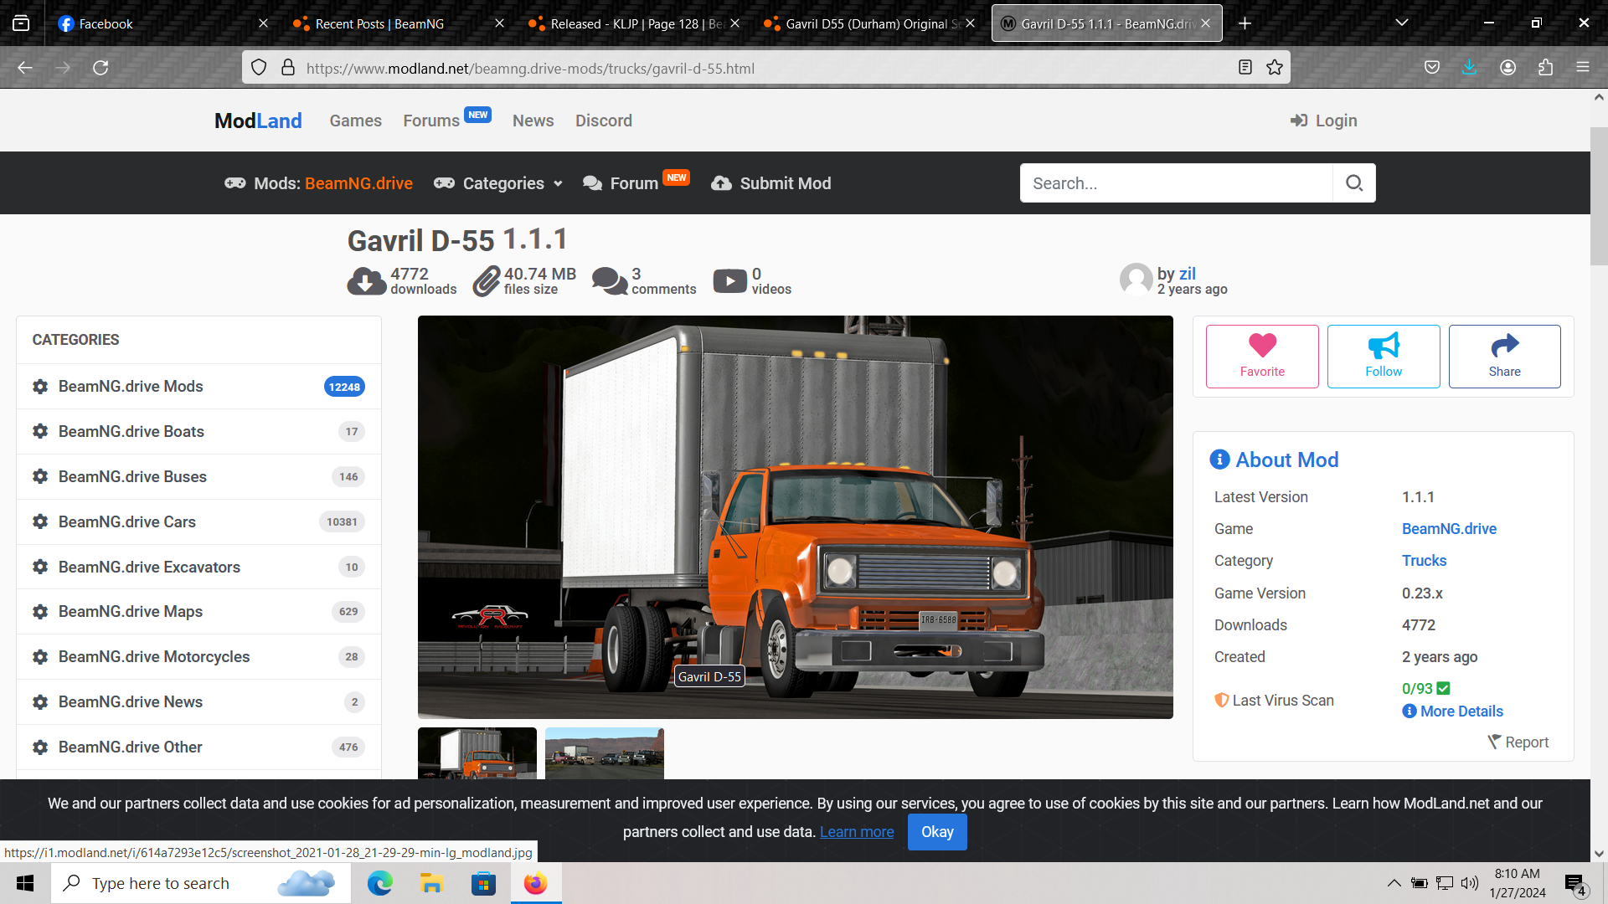
Task: Open the Learn more cookie link
Action: [856, 832]
